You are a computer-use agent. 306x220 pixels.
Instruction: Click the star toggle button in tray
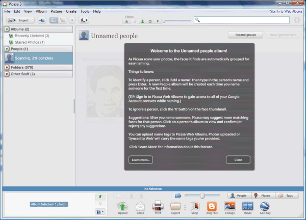(x=119, y=196)
